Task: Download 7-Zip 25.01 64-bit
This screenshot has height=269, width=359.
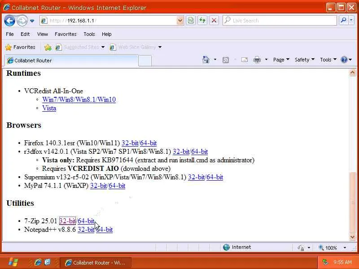Action: click(x=86, y=221)
